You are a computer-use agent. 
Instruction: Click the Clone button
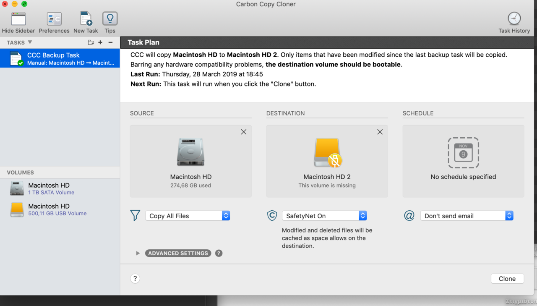507,279
